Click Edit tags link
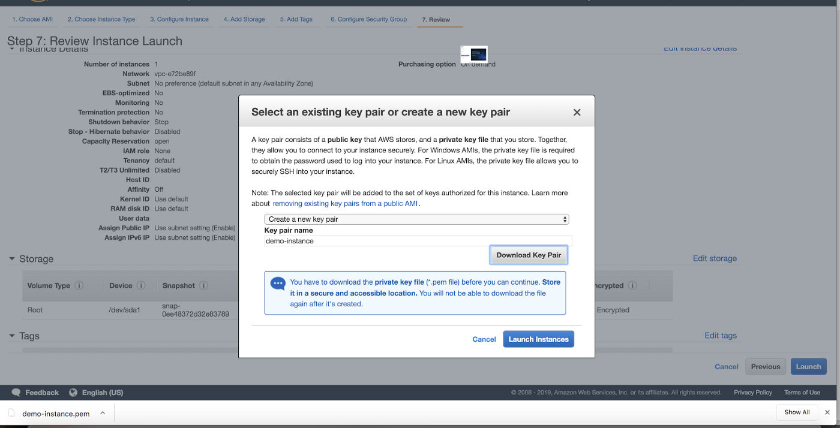Image resolution: width=840 pixels, height=428 pixels. [x=721, y=336]
